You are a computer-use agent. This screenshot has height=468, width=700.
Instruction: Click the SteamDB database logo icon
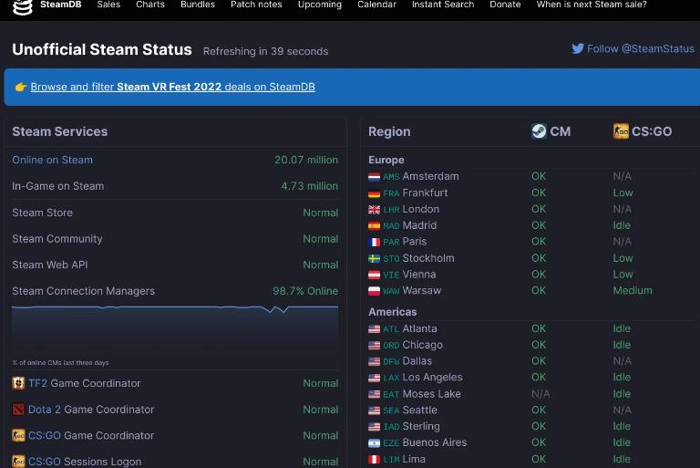click(22, 6)
